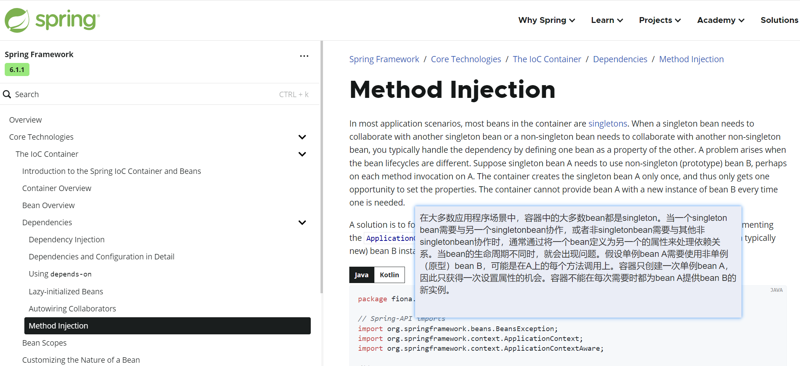
Task: Click the Projects dropdown arrow
Action: click(678, 20)
